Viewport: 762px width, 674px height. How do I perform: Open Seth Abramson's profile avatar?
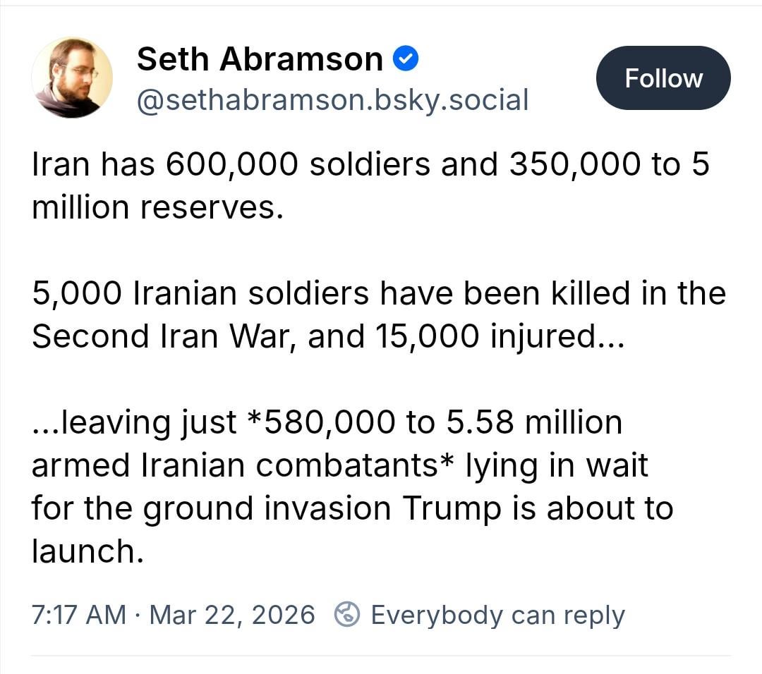pos(72,78)
